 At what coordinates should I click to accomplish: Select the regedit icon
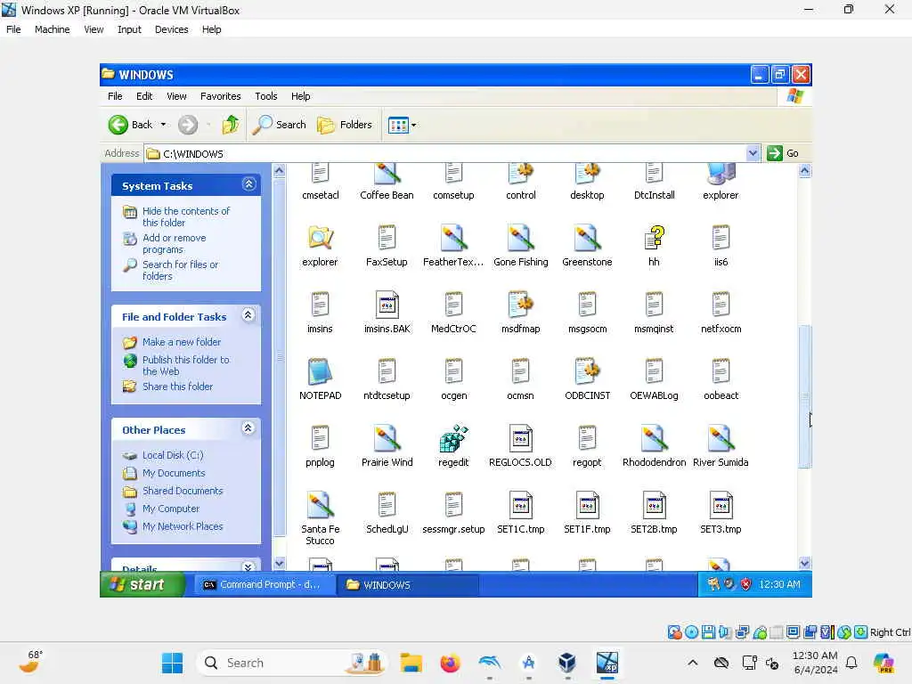(453, 438)
